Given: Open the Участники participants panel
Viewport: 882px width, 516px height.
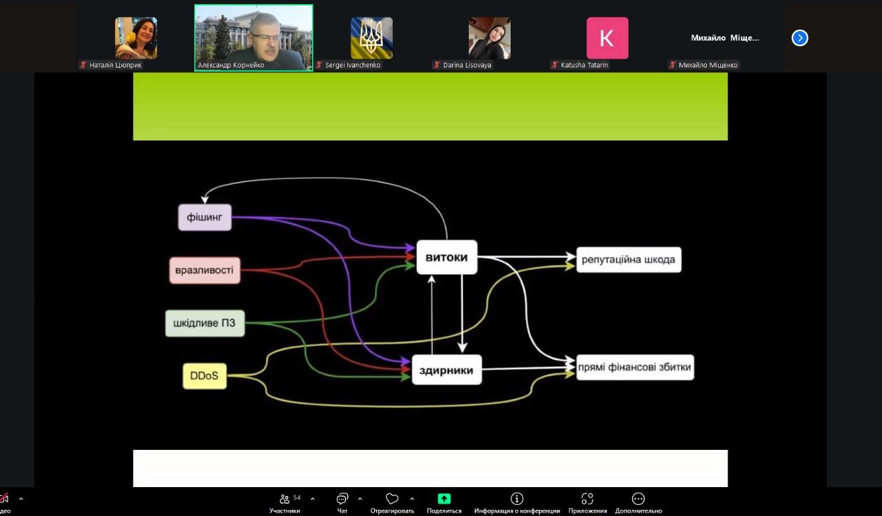Looking at the screenshot, I should point(285,499).
